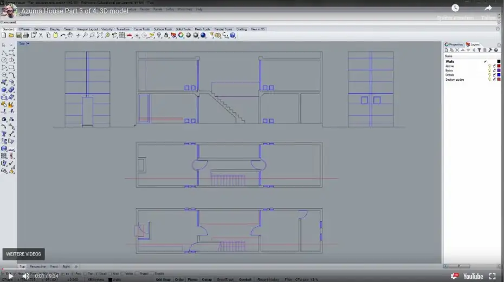Click the Watch later clock button
This screenshot has height=282, width=504.
(455, 8)
